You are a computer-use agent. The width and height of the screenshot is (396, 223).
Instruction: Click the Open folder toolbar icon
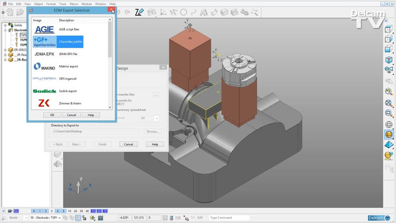[x=20, y=12]
